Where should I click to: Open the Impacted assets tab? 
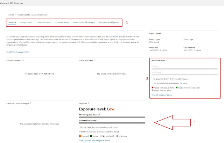point(62,22)
